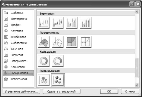Select the flat bubble chart icon
142x97 pixels.
(44, 80)
